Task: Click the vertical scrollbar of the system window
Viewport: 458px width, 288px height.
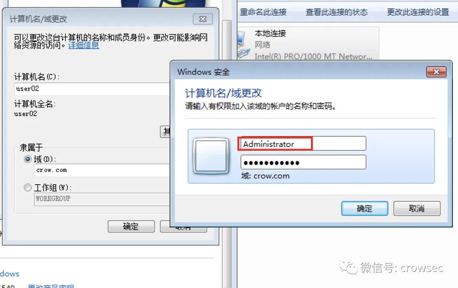Action: (226, 146)
